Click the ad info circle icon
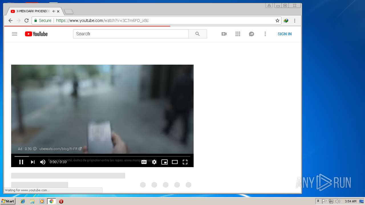The width and height of the screenshot is (365, 205). [35, 149]
